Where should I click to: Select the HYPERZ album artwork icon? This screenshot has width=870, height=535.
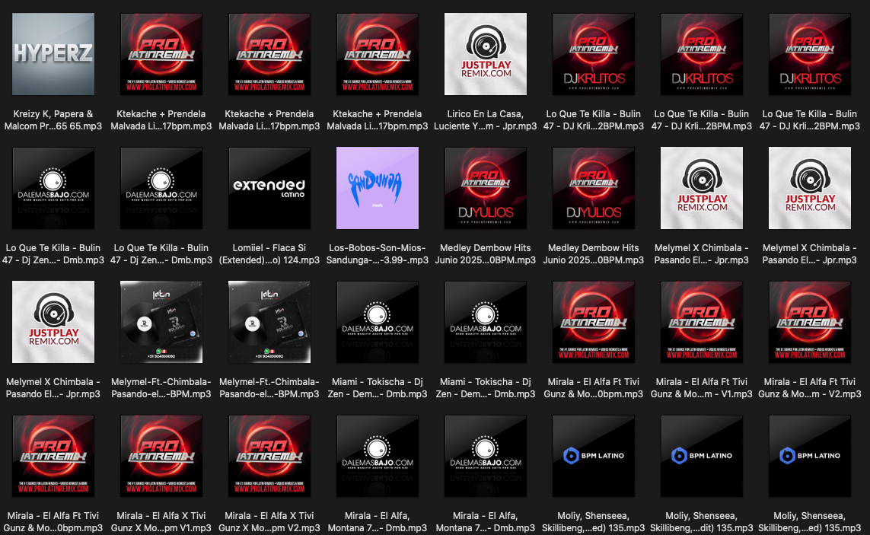53,54
